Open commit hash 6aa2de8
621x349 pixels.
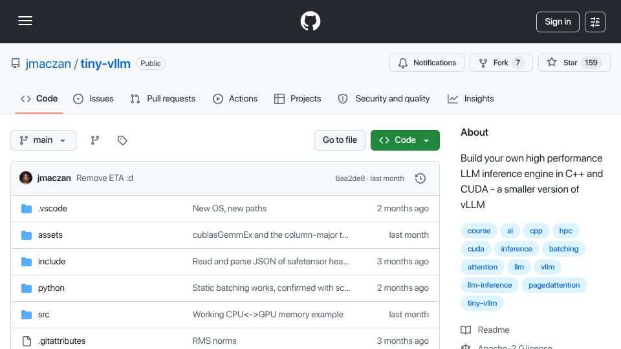pyautogui.click(x=350, y=178)
